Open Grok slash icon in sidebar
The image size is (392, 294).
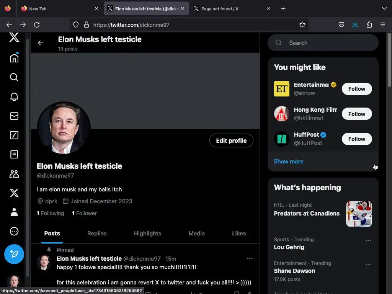click(x=14, y=135)
